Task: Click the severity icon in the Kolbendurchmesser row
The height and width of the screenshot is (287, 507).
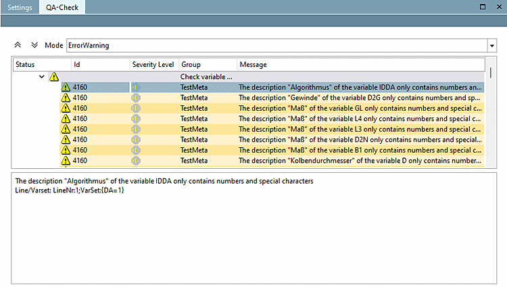Action: [136, 161]
